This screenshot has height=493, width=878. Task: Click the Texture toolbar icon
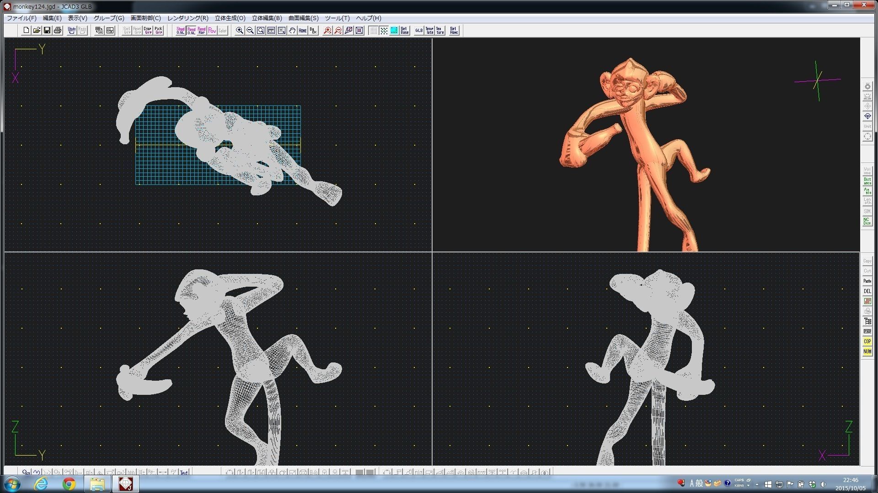tap(439, 31)
